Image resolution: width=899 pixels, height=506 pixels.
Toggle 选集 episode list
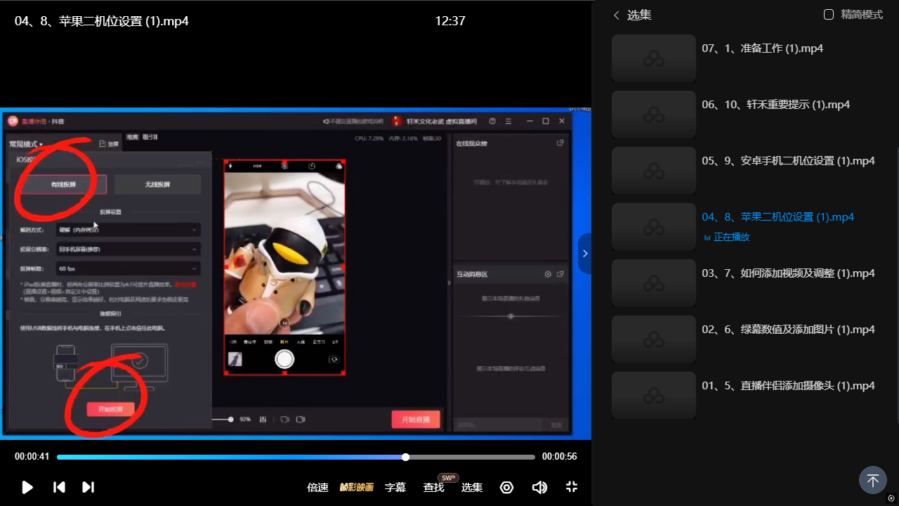point(472,487)
